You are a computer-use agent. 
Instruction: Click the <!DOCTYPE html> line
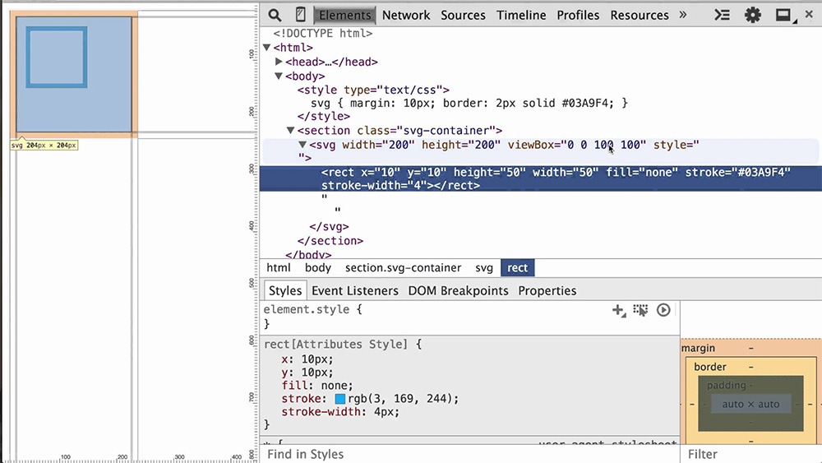(x=322, y=33)
